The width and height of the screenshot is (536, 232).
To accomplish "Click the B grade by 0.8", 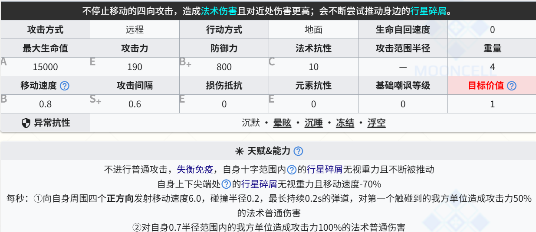I will coord(3,99).
